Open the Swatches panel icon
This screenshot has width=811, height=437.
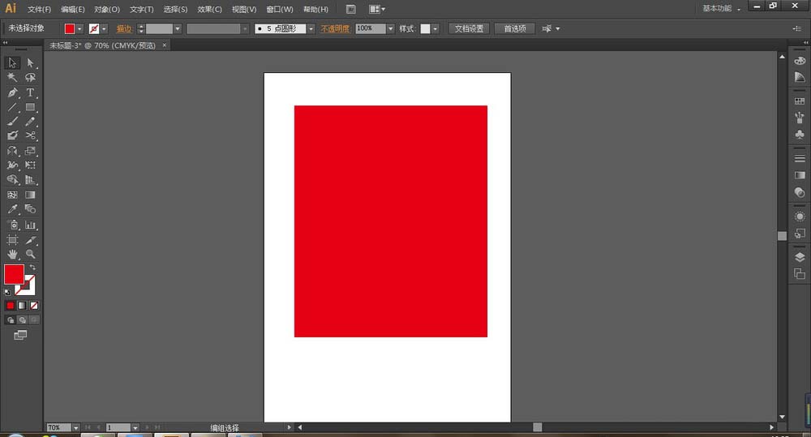[800, 101]
